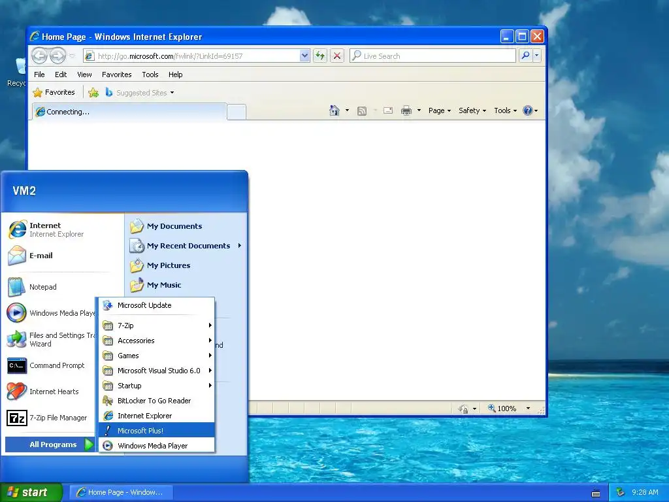The width and height of the screenshot is (669, 502).
Task: Expand the Games program folder
Action: [157, 355]
